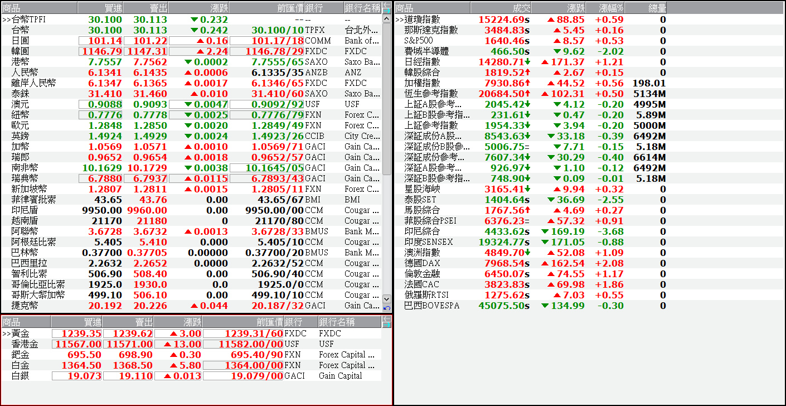
Task: Click the scroll-up arrow in currency panel
Action: point(387,19)
